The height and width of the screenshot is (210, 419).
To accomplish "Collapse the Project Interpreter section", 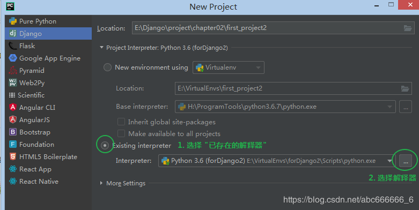I will click(x=101, y=48).
